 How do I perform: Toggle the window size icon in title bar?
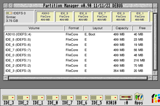click(155, 6)
